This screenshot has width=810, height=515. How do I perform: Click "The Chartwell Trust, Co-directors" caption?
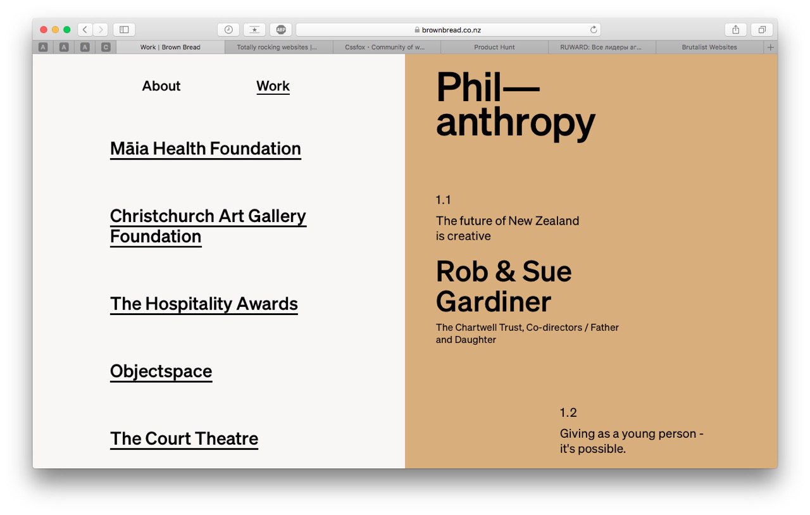click(x=527, y=333)
